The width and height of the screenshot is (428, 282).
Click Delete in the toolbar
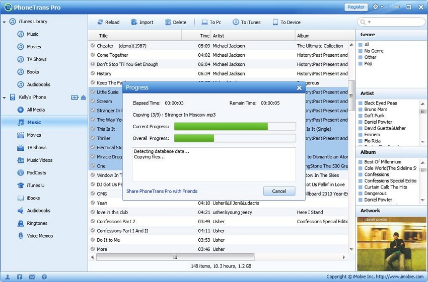176,22
